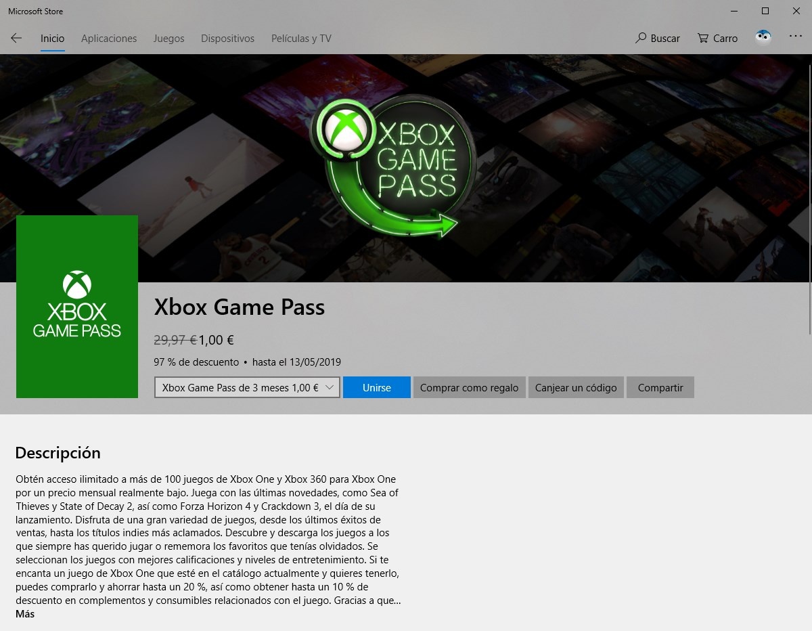Share the product with Compartir
The height and width of the screenshot is (631, 812).
pyautogui.click(x=660, y=387)
